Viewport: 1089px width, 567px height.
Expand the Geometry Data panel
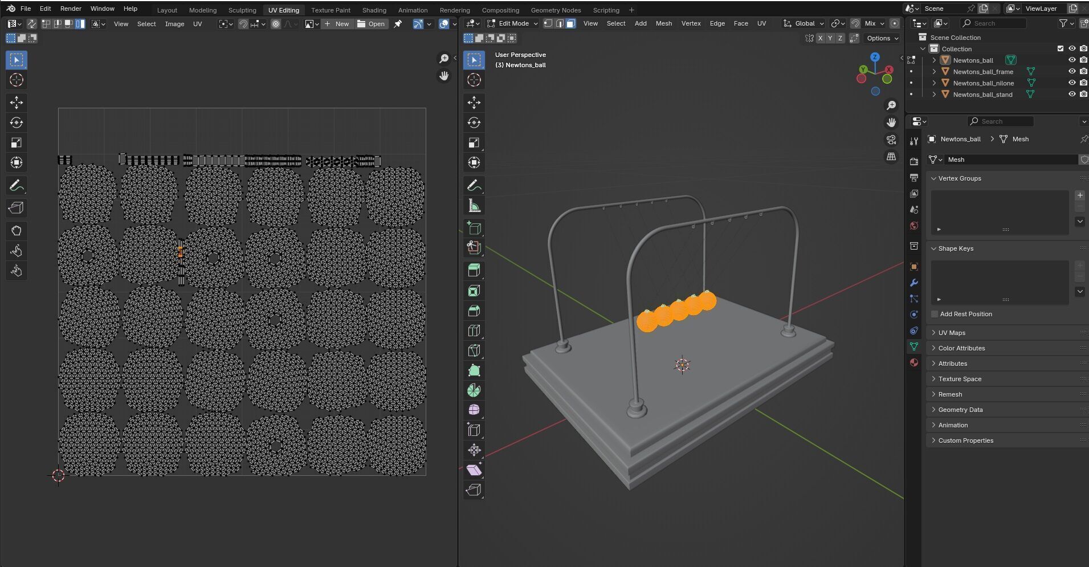point(960,410)
